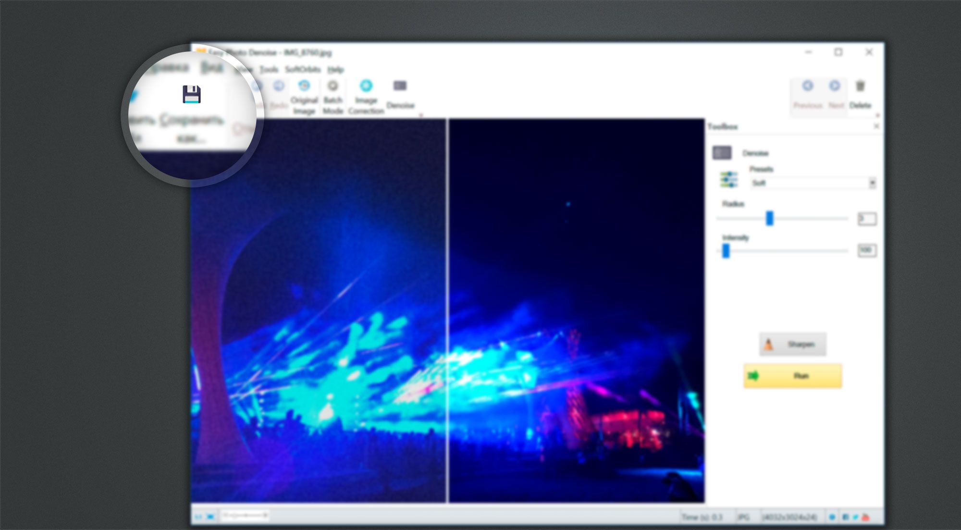This screenshot has width=961, height=530.
Task: Click the Run button to apply denoising
Action: tap(793, 375)
